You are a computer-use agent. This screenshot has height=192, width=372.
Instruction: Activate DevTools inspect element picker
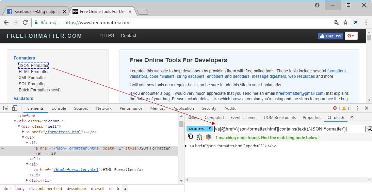click(6, 108)
